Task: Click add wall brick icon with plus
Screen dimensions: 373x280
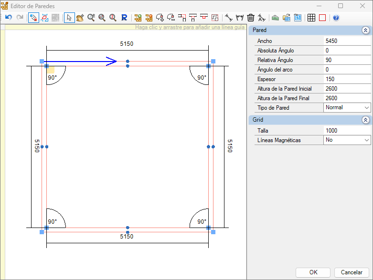Action: 138,18
